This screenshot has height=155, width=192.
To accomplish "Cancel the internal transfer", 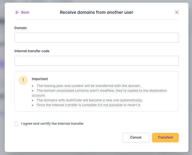I will (x=136, y=138).
